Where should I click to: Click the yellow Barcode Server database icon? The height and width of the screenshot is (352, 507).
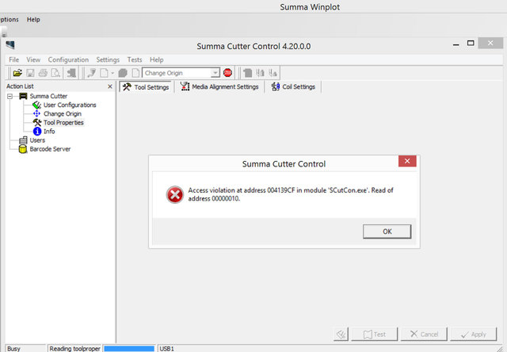[23, 149]
